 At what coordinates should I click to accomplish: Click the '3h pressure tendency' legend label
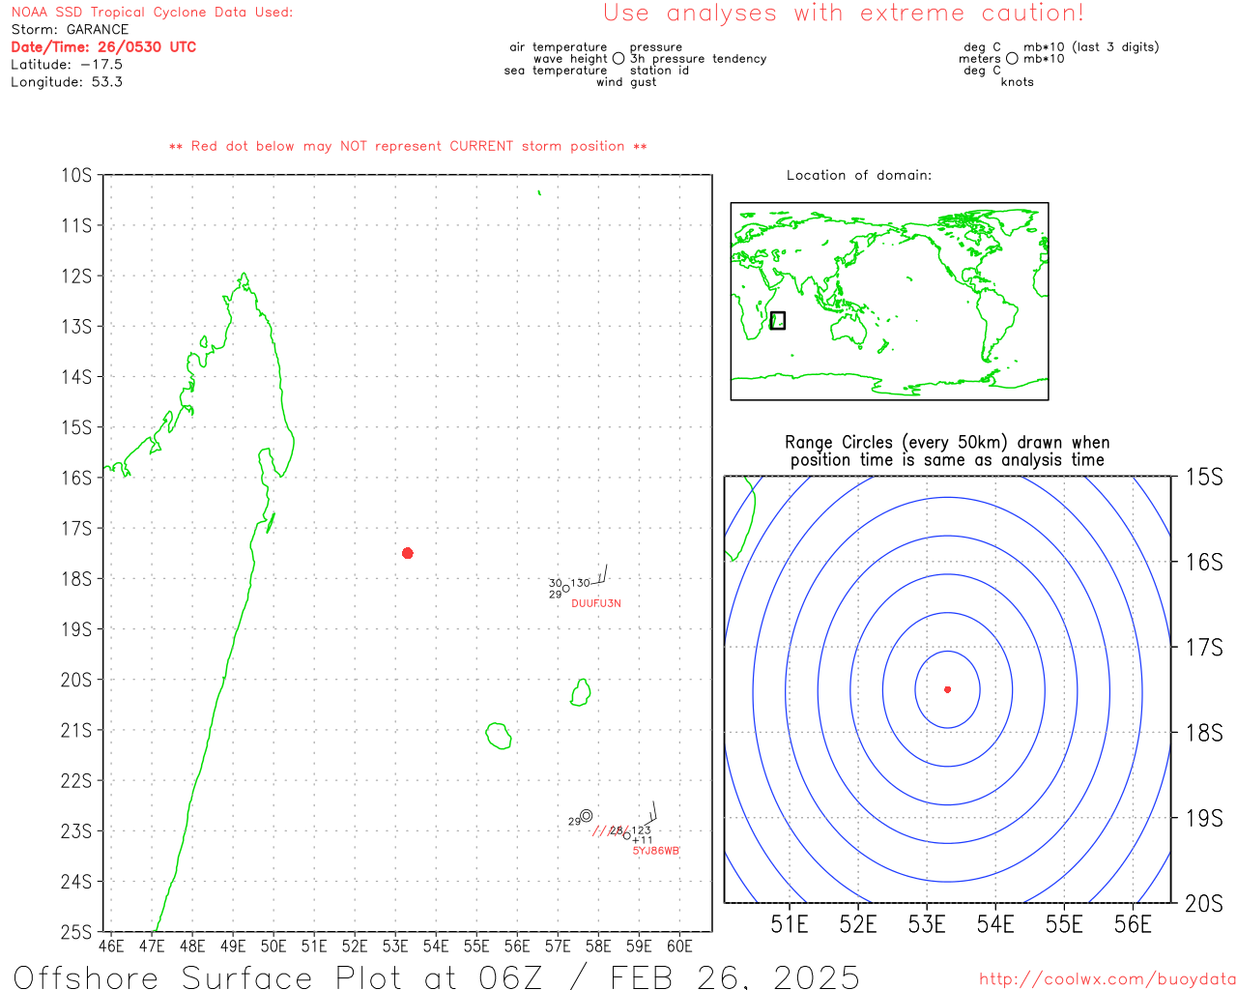tap(698, 59)
